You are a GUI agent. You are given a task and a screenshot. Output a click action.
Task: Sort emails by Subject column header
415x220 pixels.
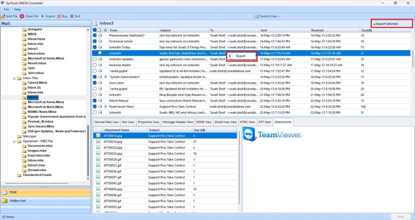pyautogui.click(x=184, y=31)
